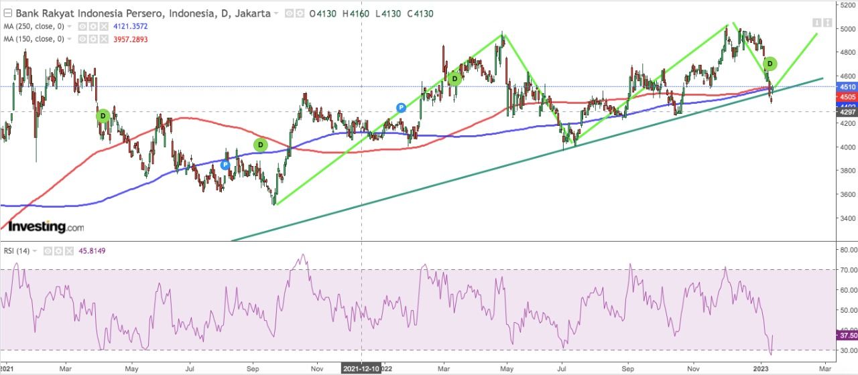Click the move pane up arrow icon

(828, 22)
